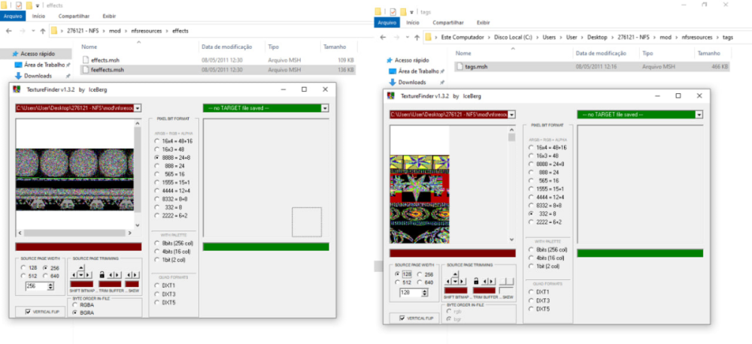Click the lock icon in right TextureFinder

click(475, 280)
